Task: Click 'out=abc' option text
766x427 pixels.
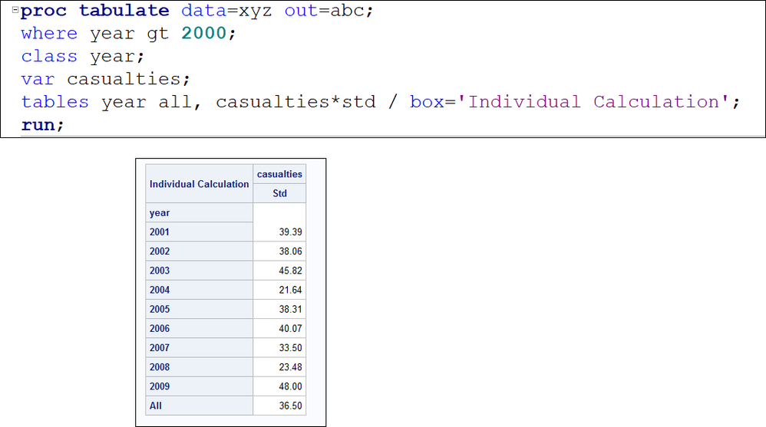Action: point(325,11)
